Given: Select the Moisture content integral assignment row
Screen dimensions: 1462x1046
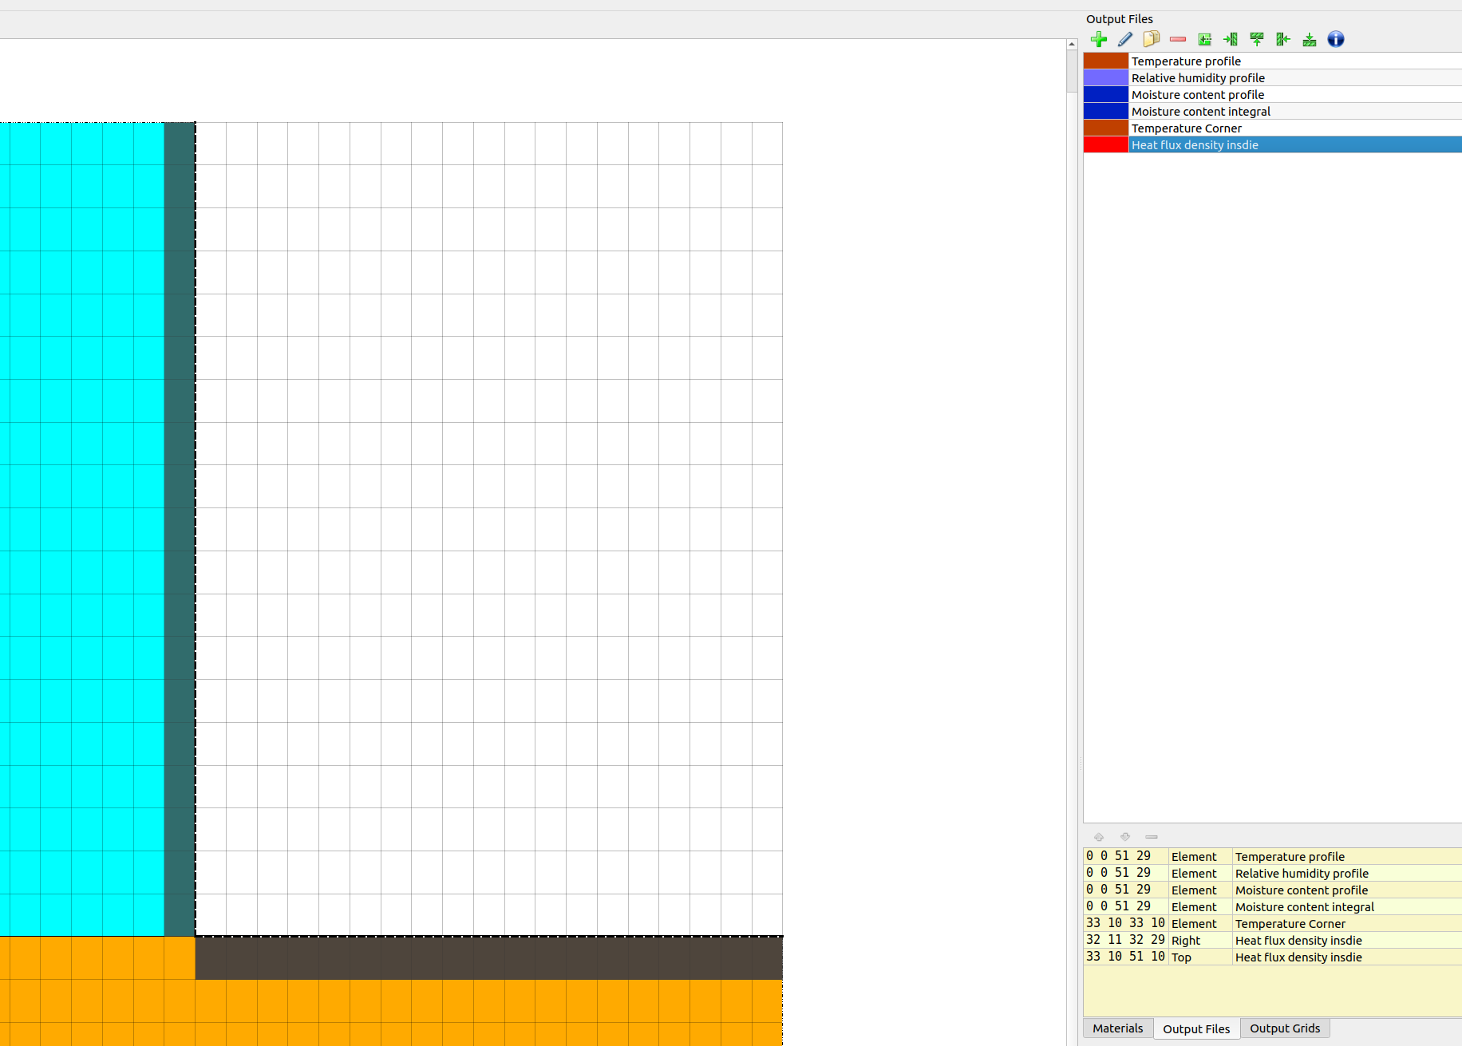Looking at the screenshot, I should [x=1273, y=907].
